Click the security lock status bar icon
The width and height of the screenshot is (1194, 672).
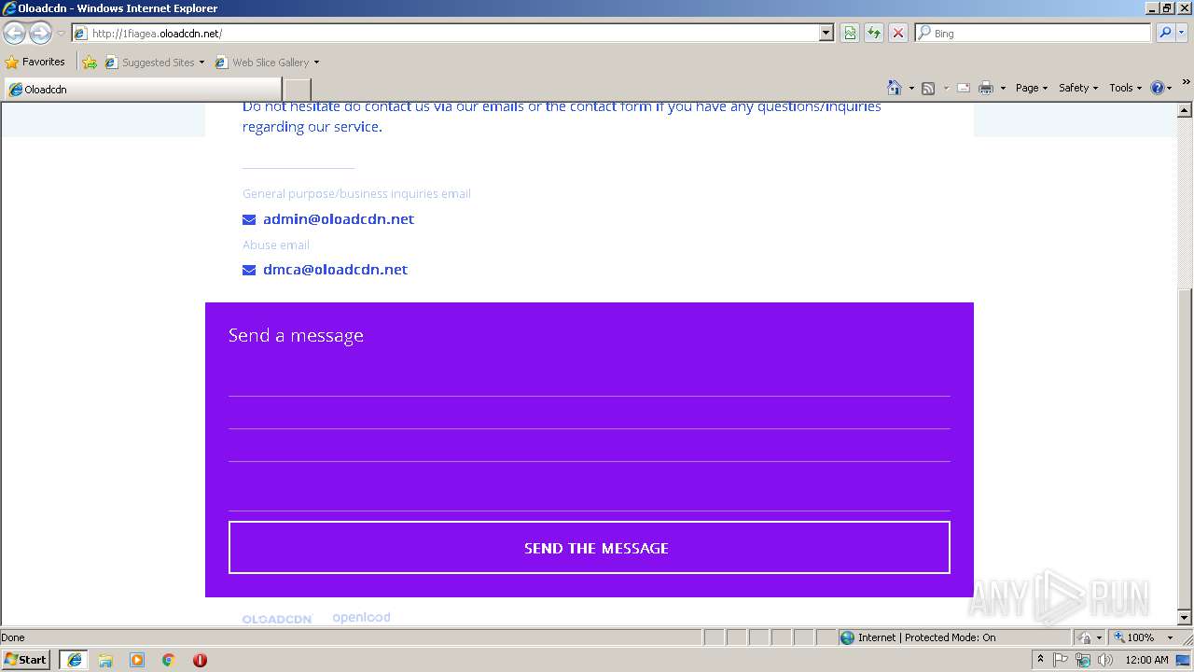coord(1084,637)
